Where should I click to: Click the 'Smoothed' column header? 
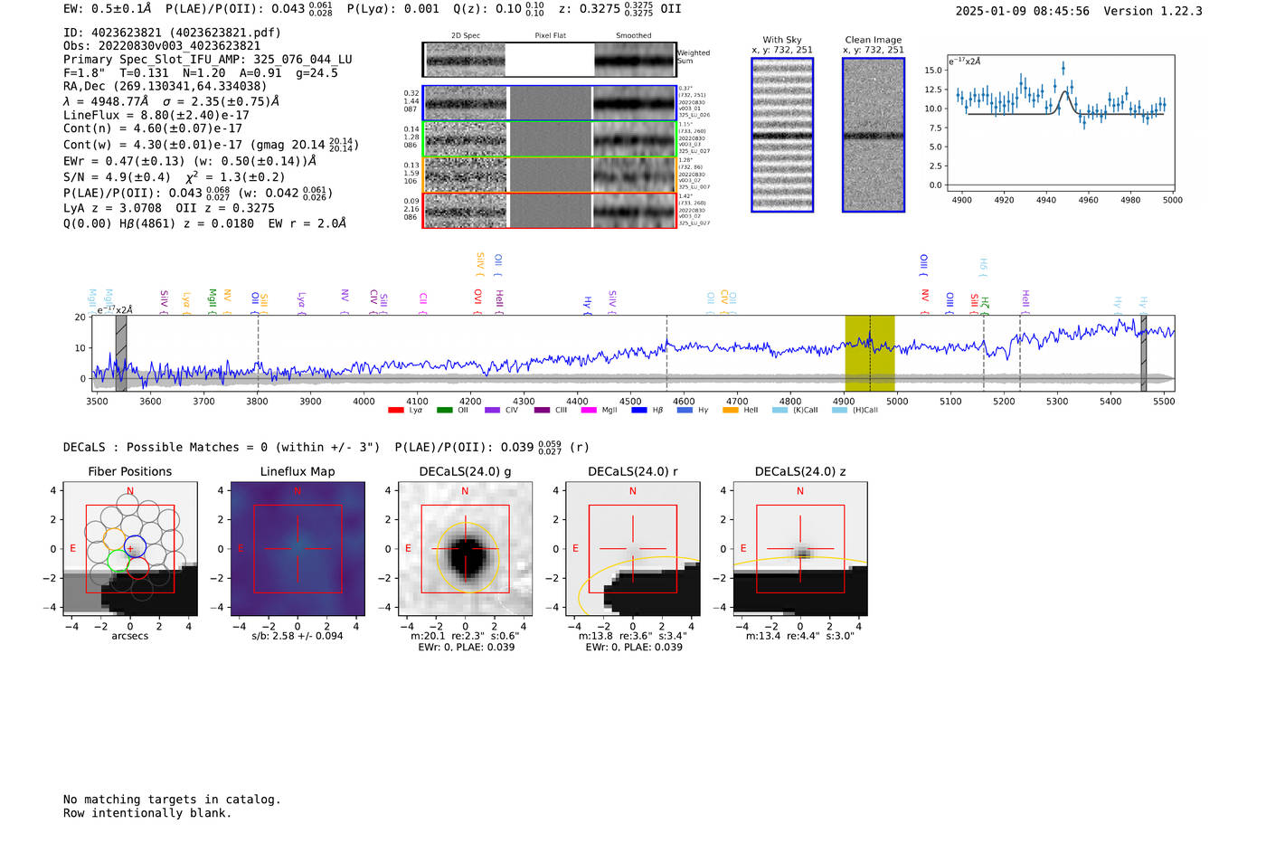(x=633, y=36)
